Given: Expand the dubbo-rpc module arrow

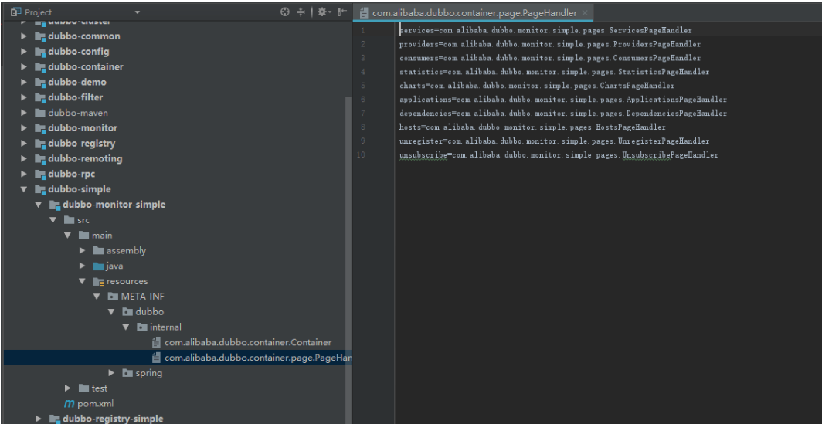Looking at the screenshot, I should (x=24, y=174).
